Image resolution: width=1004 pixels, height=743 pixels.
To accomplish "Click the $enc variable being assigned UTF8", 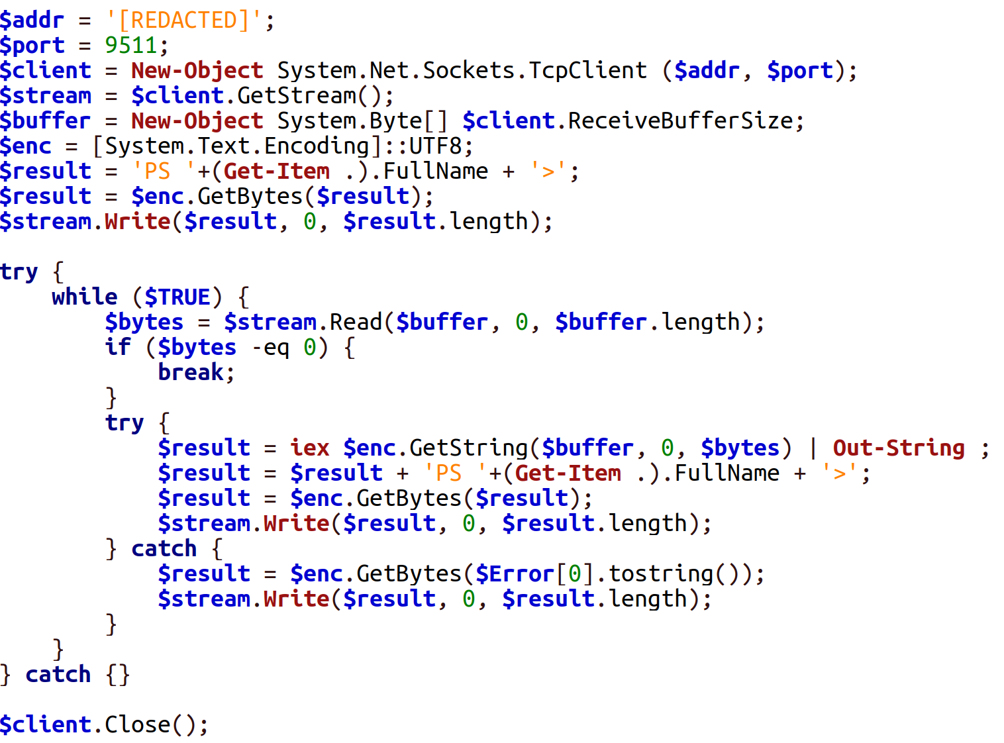I will click(26, 146).
